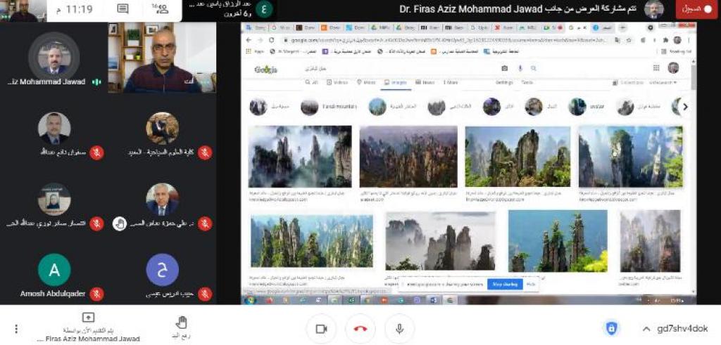The width and height of the screenshot is (721, 345).
Task: Toggle the camera button in the call bar
Action: [321, 329]
